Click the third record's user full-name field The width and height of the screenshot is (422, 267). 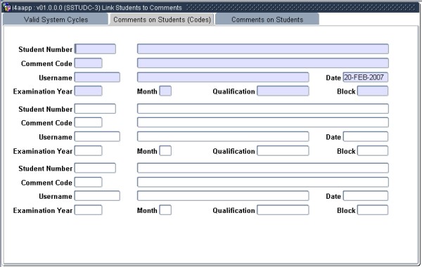pyautogui.click(x=223, y=196)
